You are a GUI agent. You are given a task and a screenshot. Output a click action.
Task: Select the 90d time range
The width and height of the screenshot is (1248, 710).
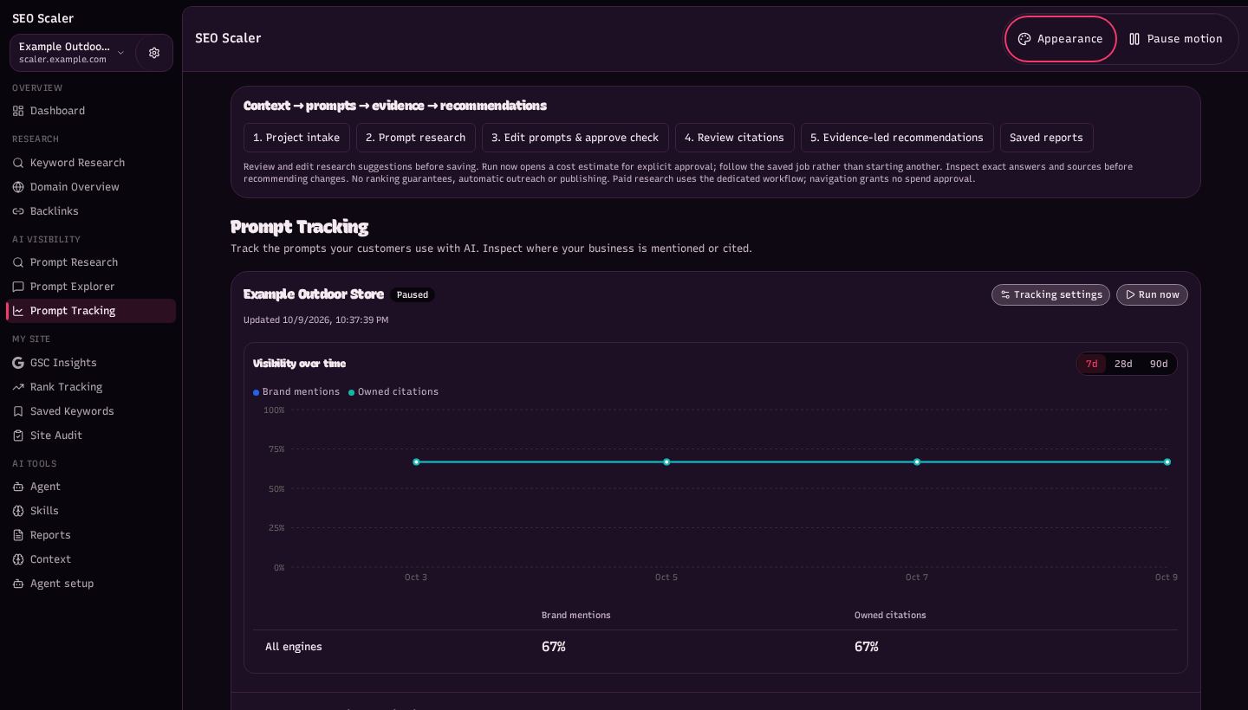click(1159, 364)
